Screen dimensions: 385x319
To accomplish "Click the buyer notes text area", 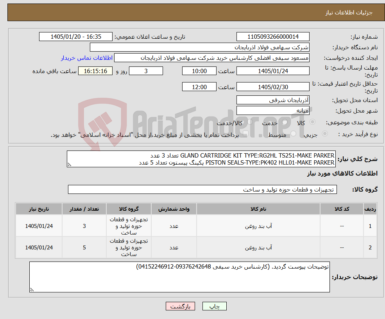I will click(179, 277).
